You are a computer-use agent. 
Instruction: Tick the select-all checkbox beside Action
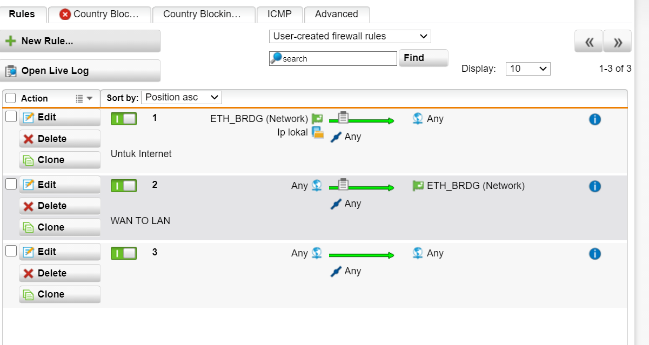coord(11,98)
